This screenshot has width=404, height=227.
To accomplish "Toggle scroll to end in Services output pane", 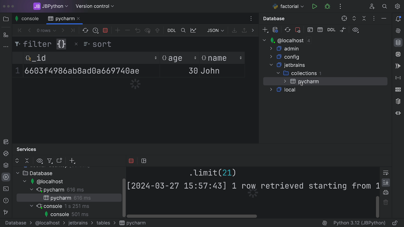I will [x=386, y=182].
